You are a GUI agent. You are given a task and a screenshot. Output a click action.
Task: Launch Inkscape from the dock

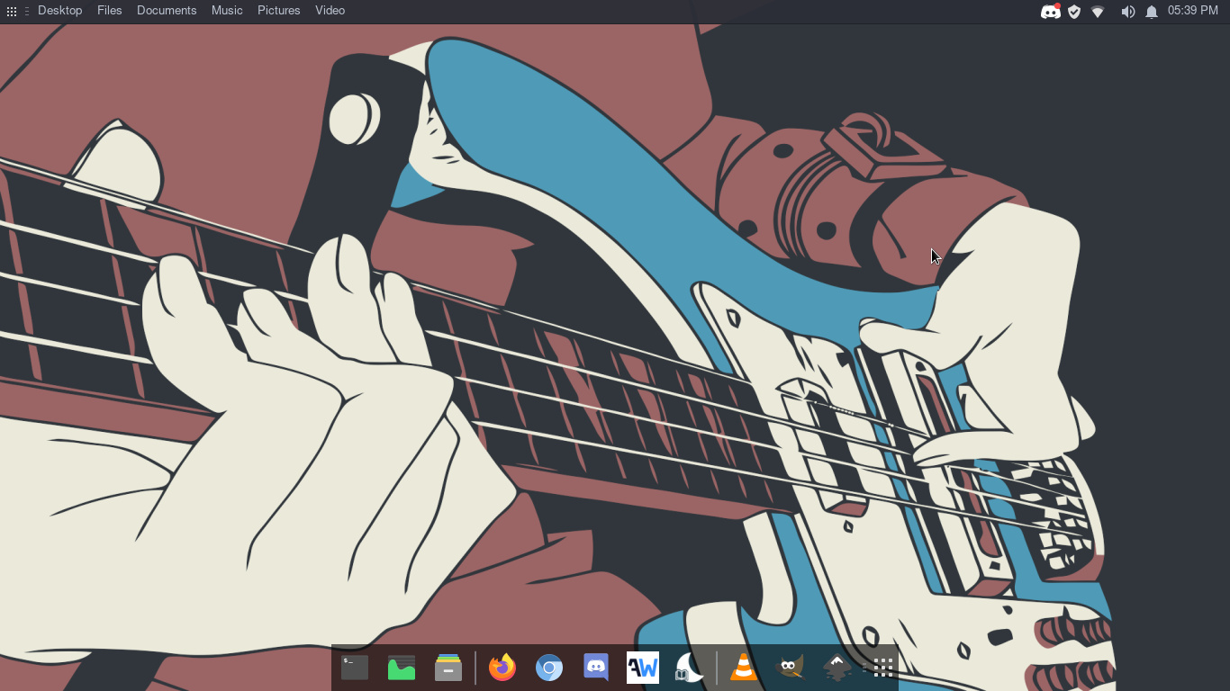[837, 668]
